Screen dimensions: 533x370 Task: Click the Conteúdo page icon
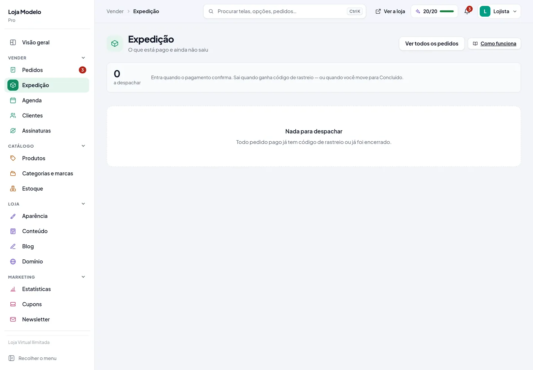[x=13, y=231]
